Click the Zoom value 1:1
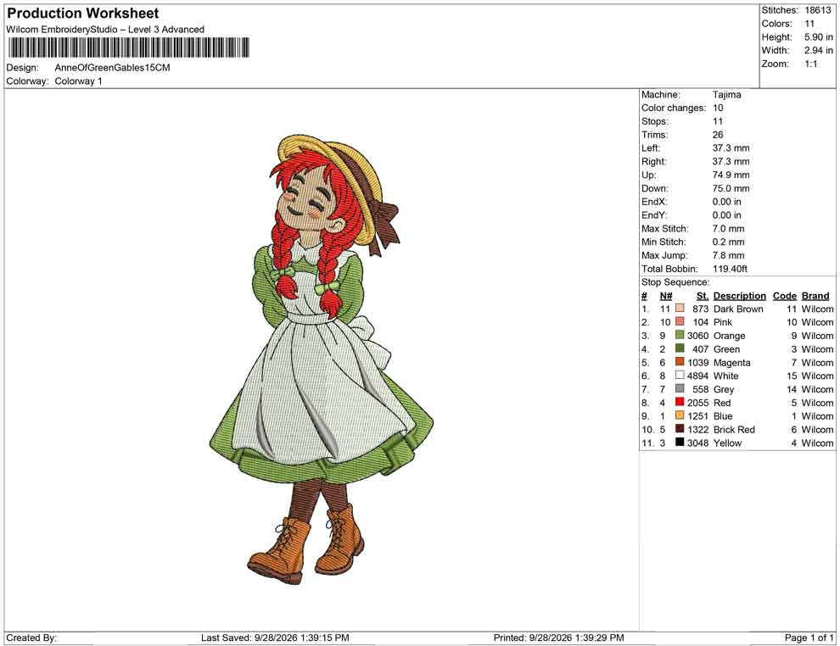Screen dimensions: 840x646 [x=811, y=64]
